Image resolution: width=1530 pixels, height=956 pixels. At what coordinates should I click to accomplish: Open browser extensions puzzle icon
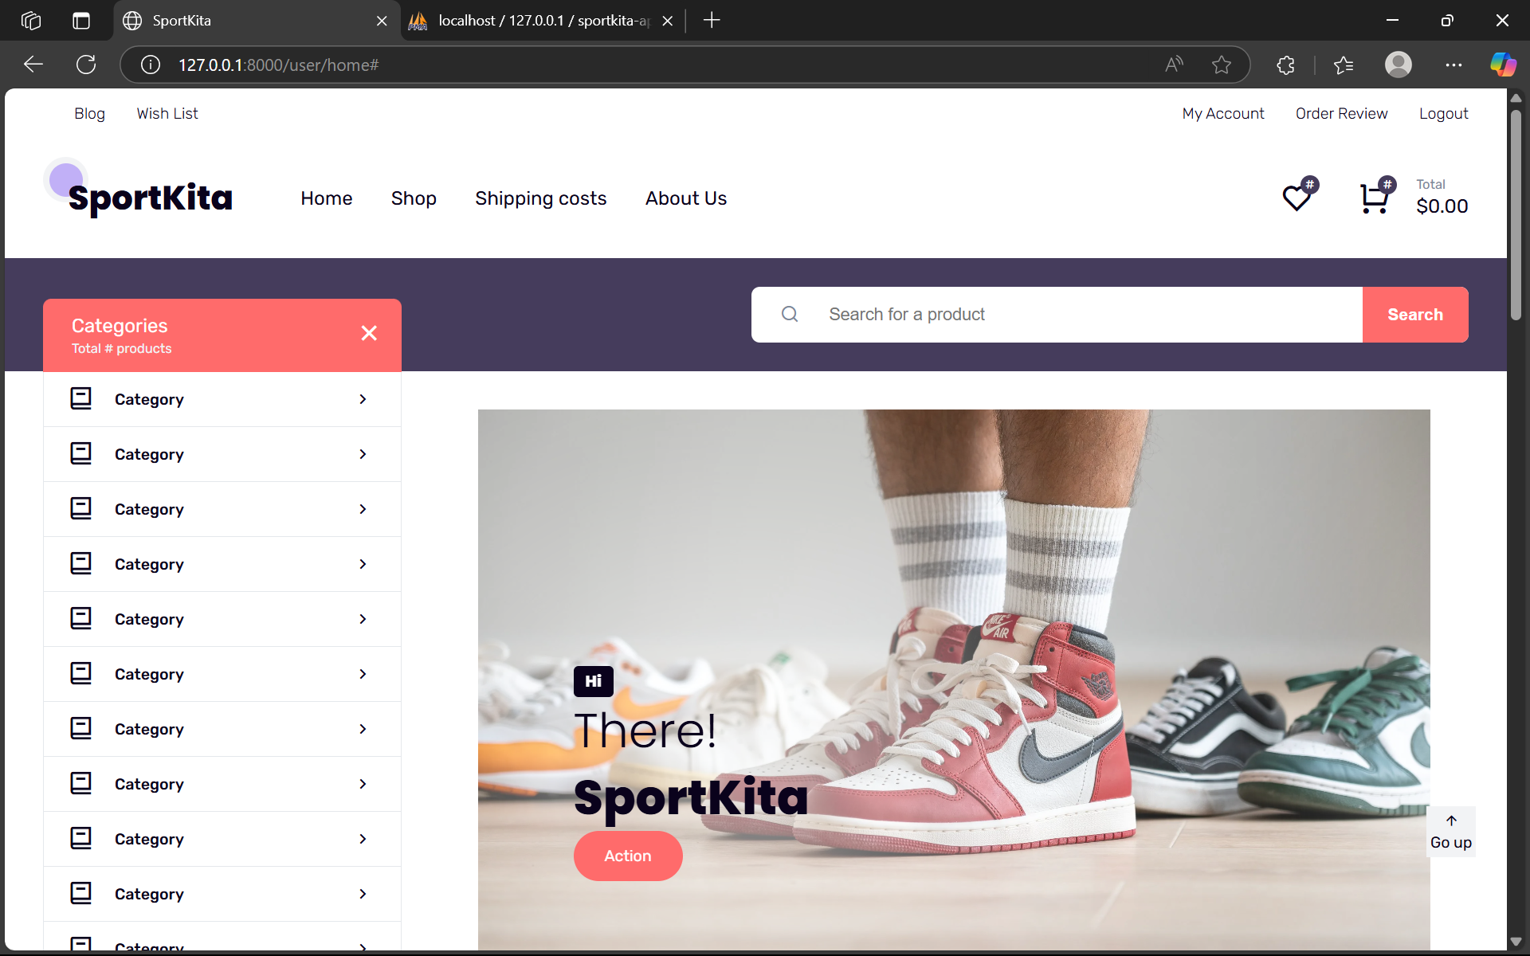pos(1285,65)
